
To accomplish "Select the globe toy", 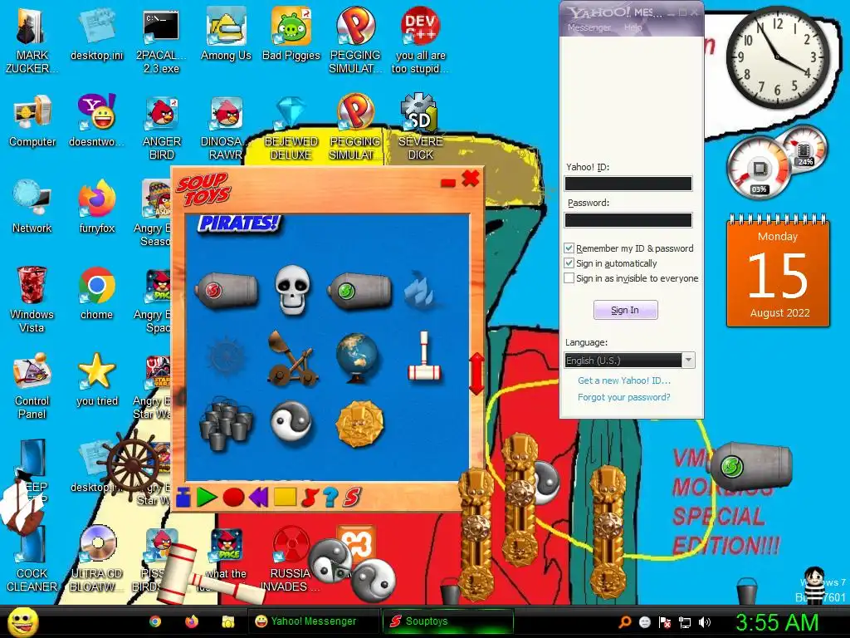I will pos(356,358).
